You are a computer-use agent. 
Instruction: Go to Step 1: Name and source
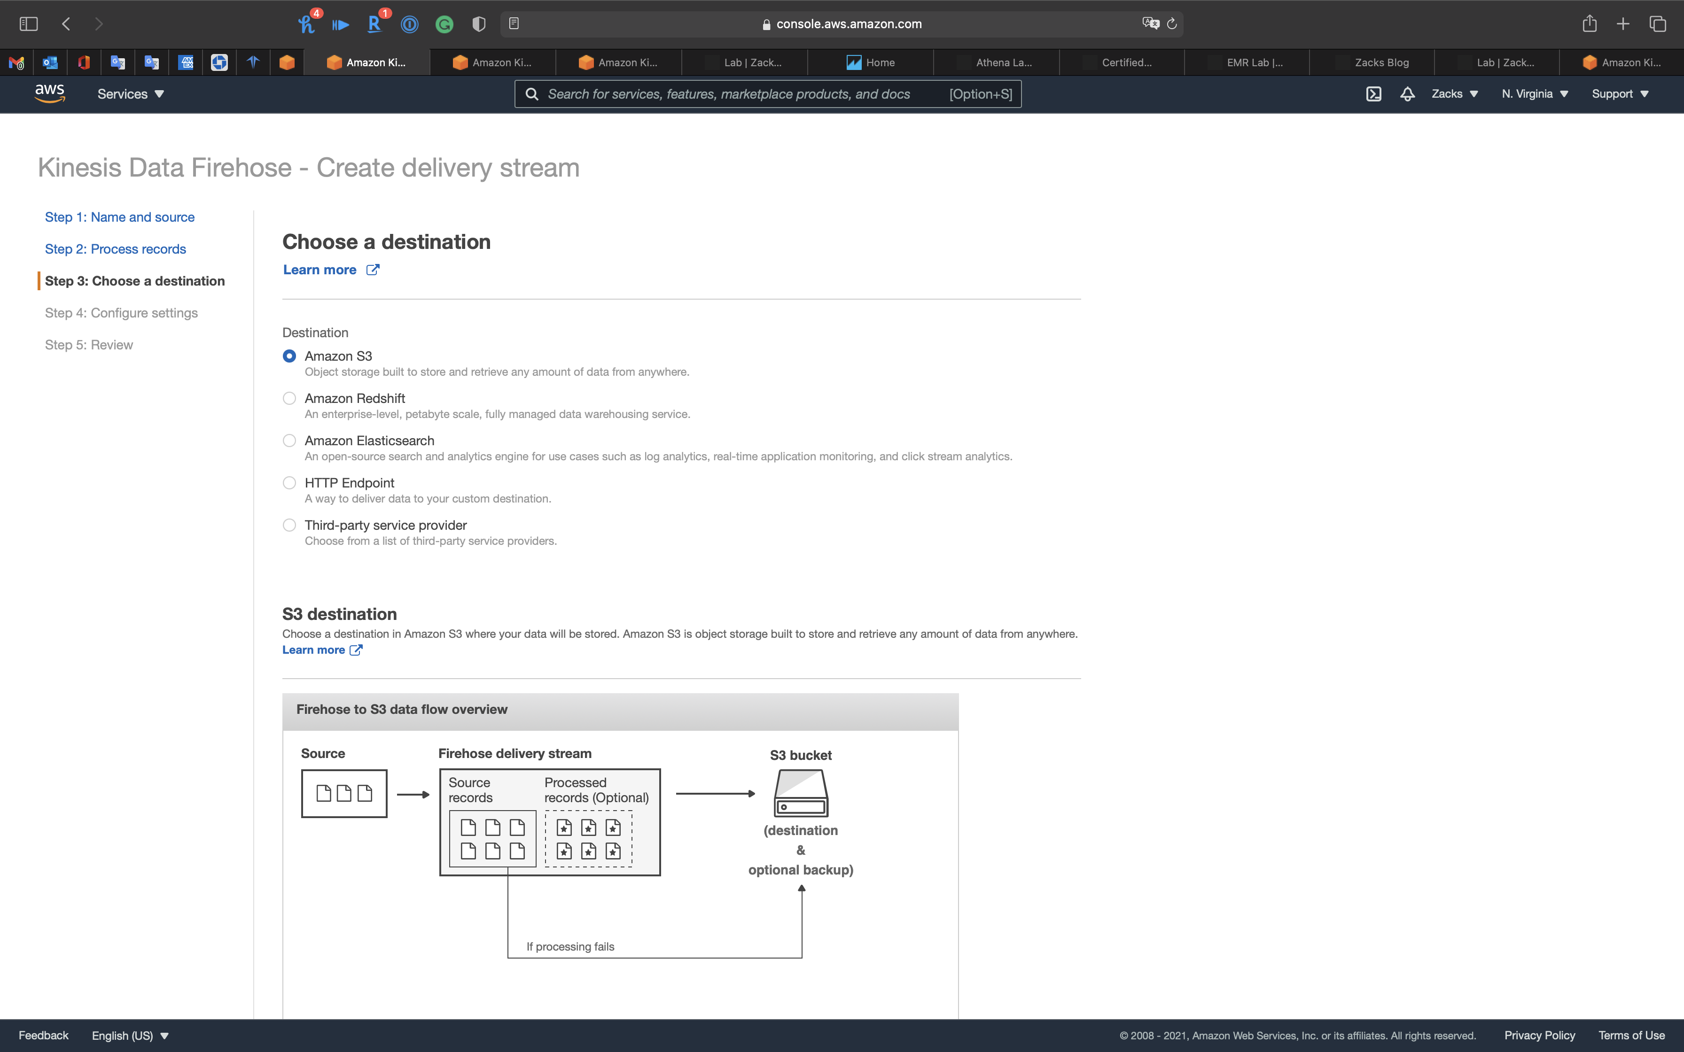[120, 217]
